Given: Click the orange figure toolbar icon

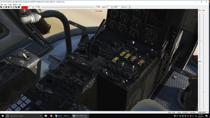Looking at the screenshot, I should coord(3,7).
